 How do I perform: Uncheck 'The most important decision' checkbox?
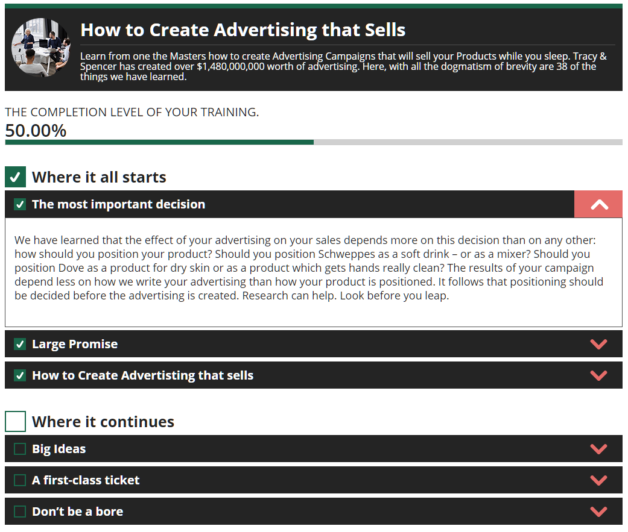tap(20, 205)
